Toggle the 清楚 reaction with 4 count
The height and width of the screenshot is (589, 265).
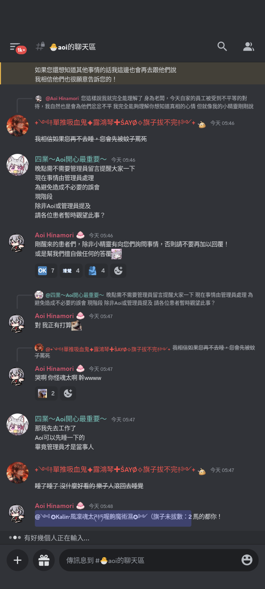click(x=71, y=271)
